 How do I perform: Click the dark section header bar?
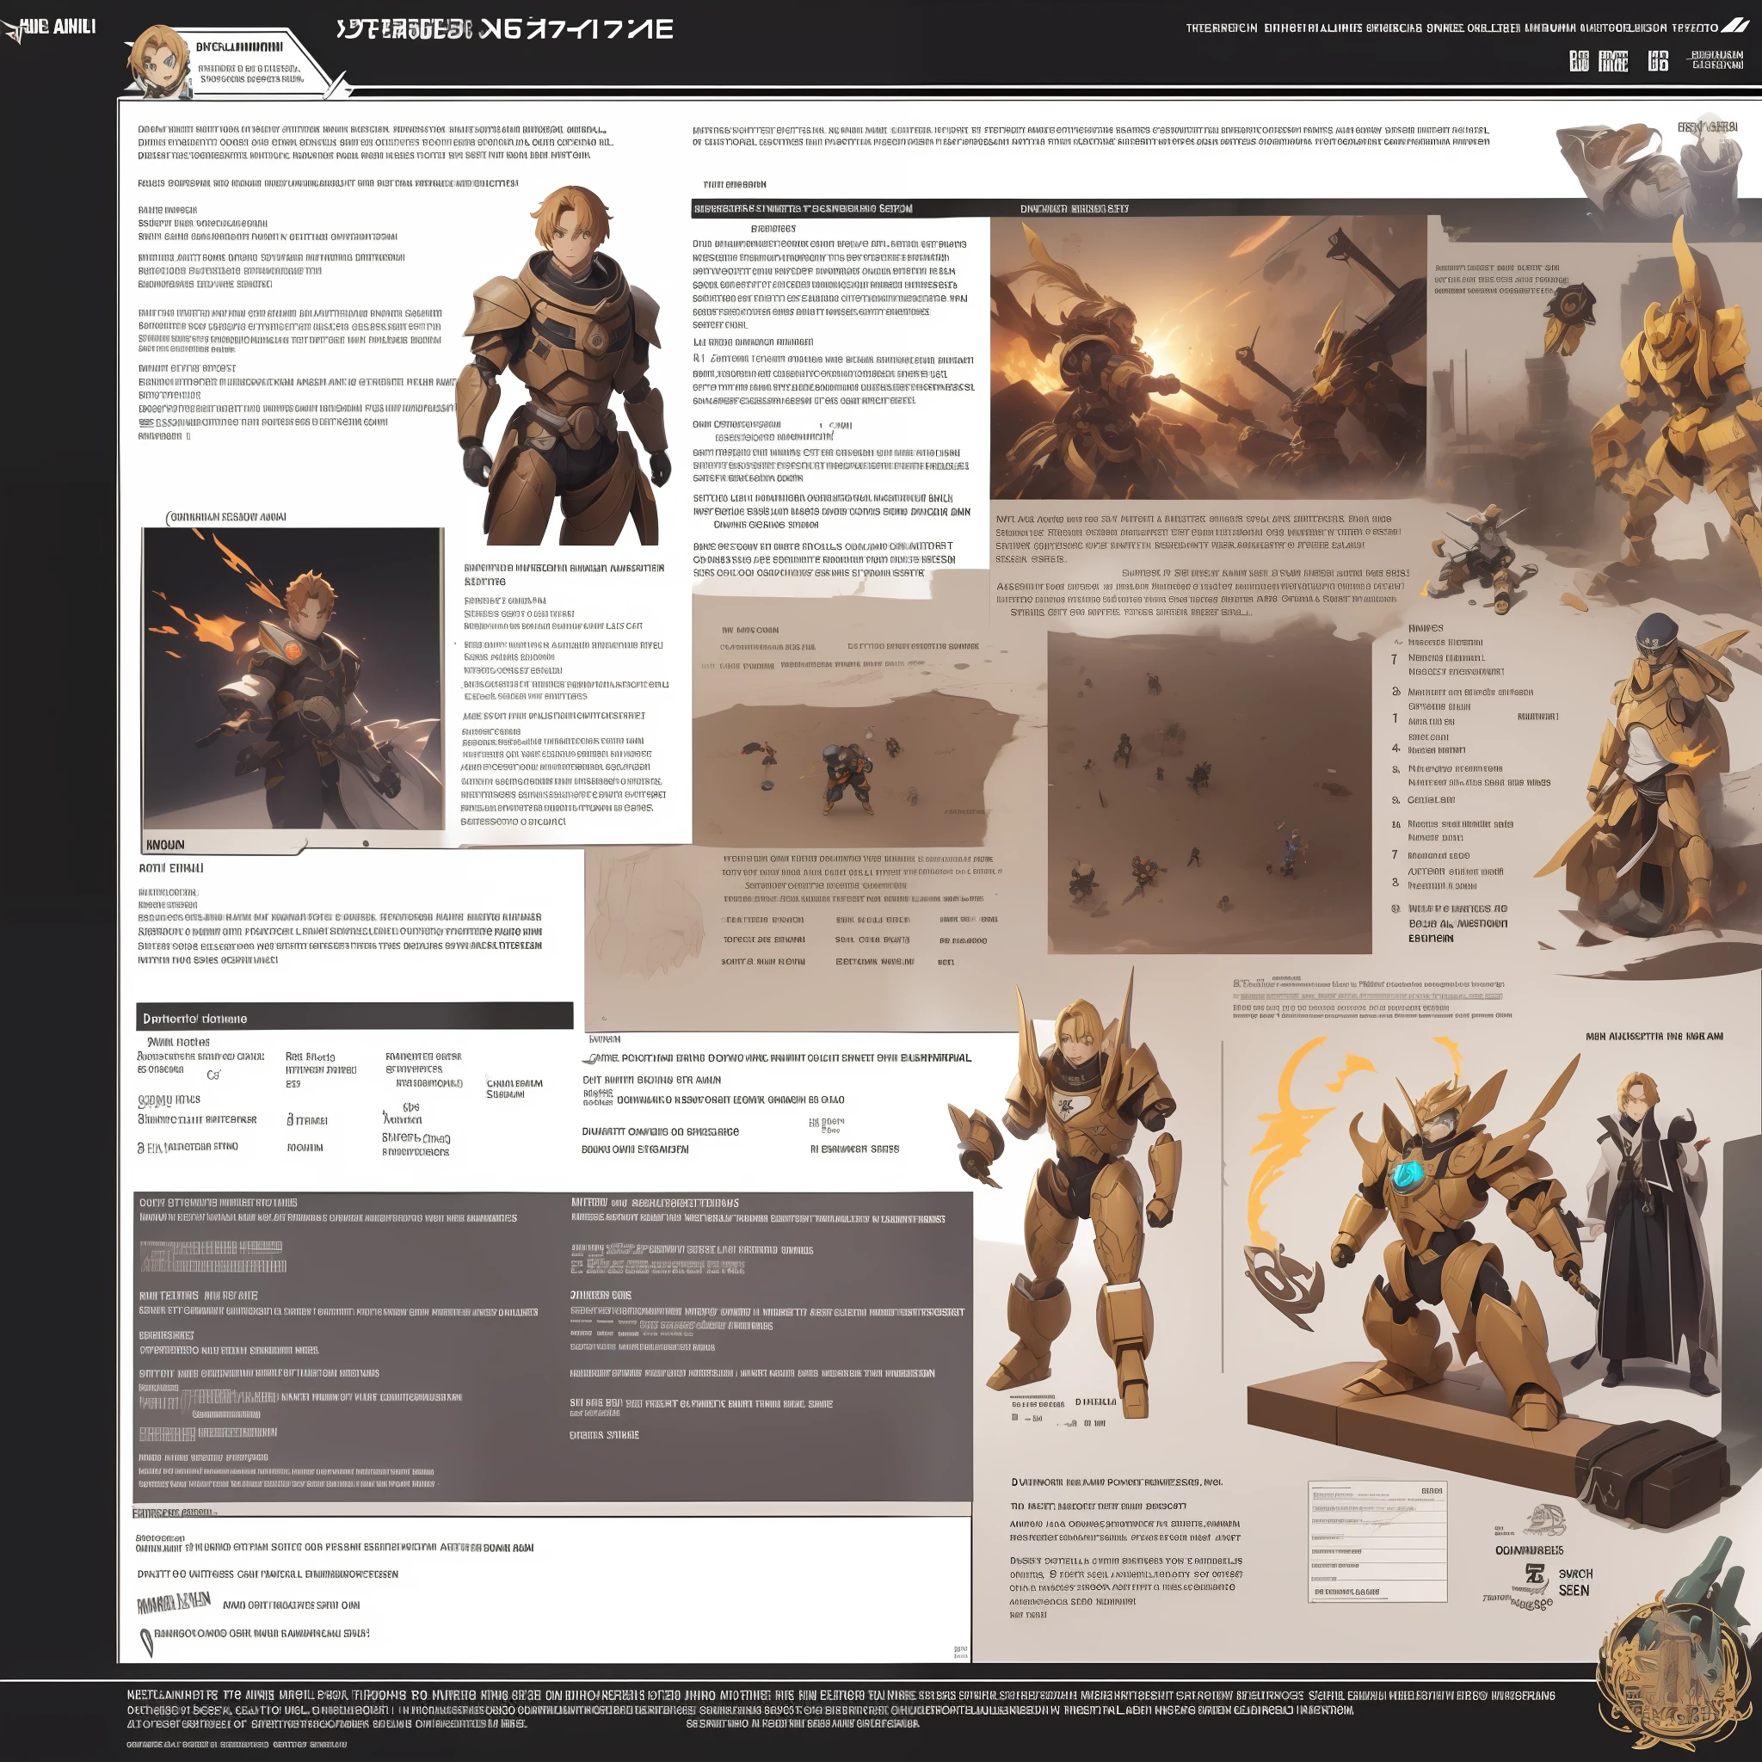point(354,1017)
